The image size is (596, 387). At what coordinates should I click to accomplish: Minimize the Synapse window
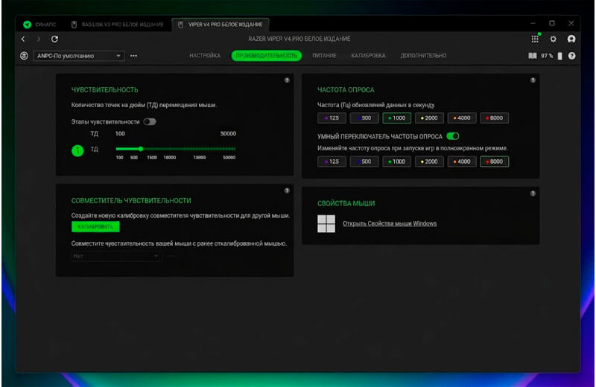point(533,24)
